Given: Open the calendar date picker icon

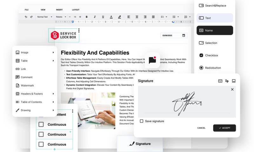Looking at the screenshot, I should coord(184,35).
